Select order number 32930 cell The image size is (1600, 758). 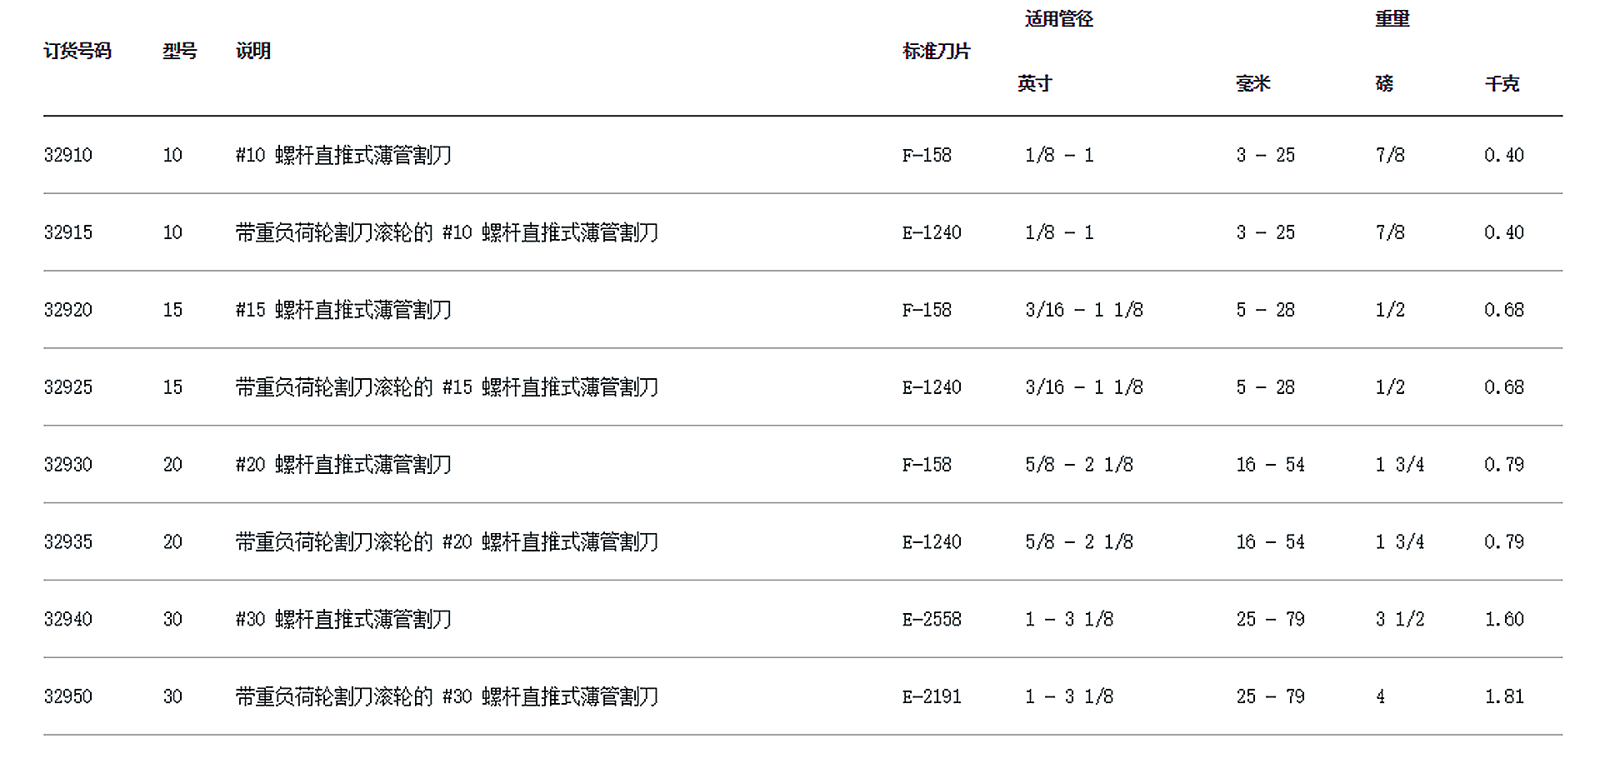(68, 465)
